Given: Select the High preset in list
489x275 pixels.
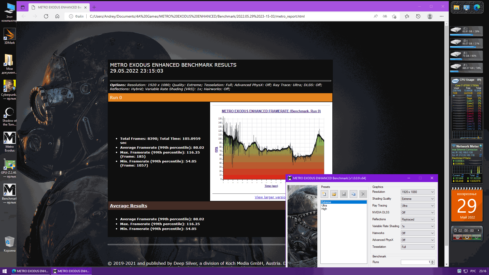Looking at the screenshot, I should tap(324, 209).
